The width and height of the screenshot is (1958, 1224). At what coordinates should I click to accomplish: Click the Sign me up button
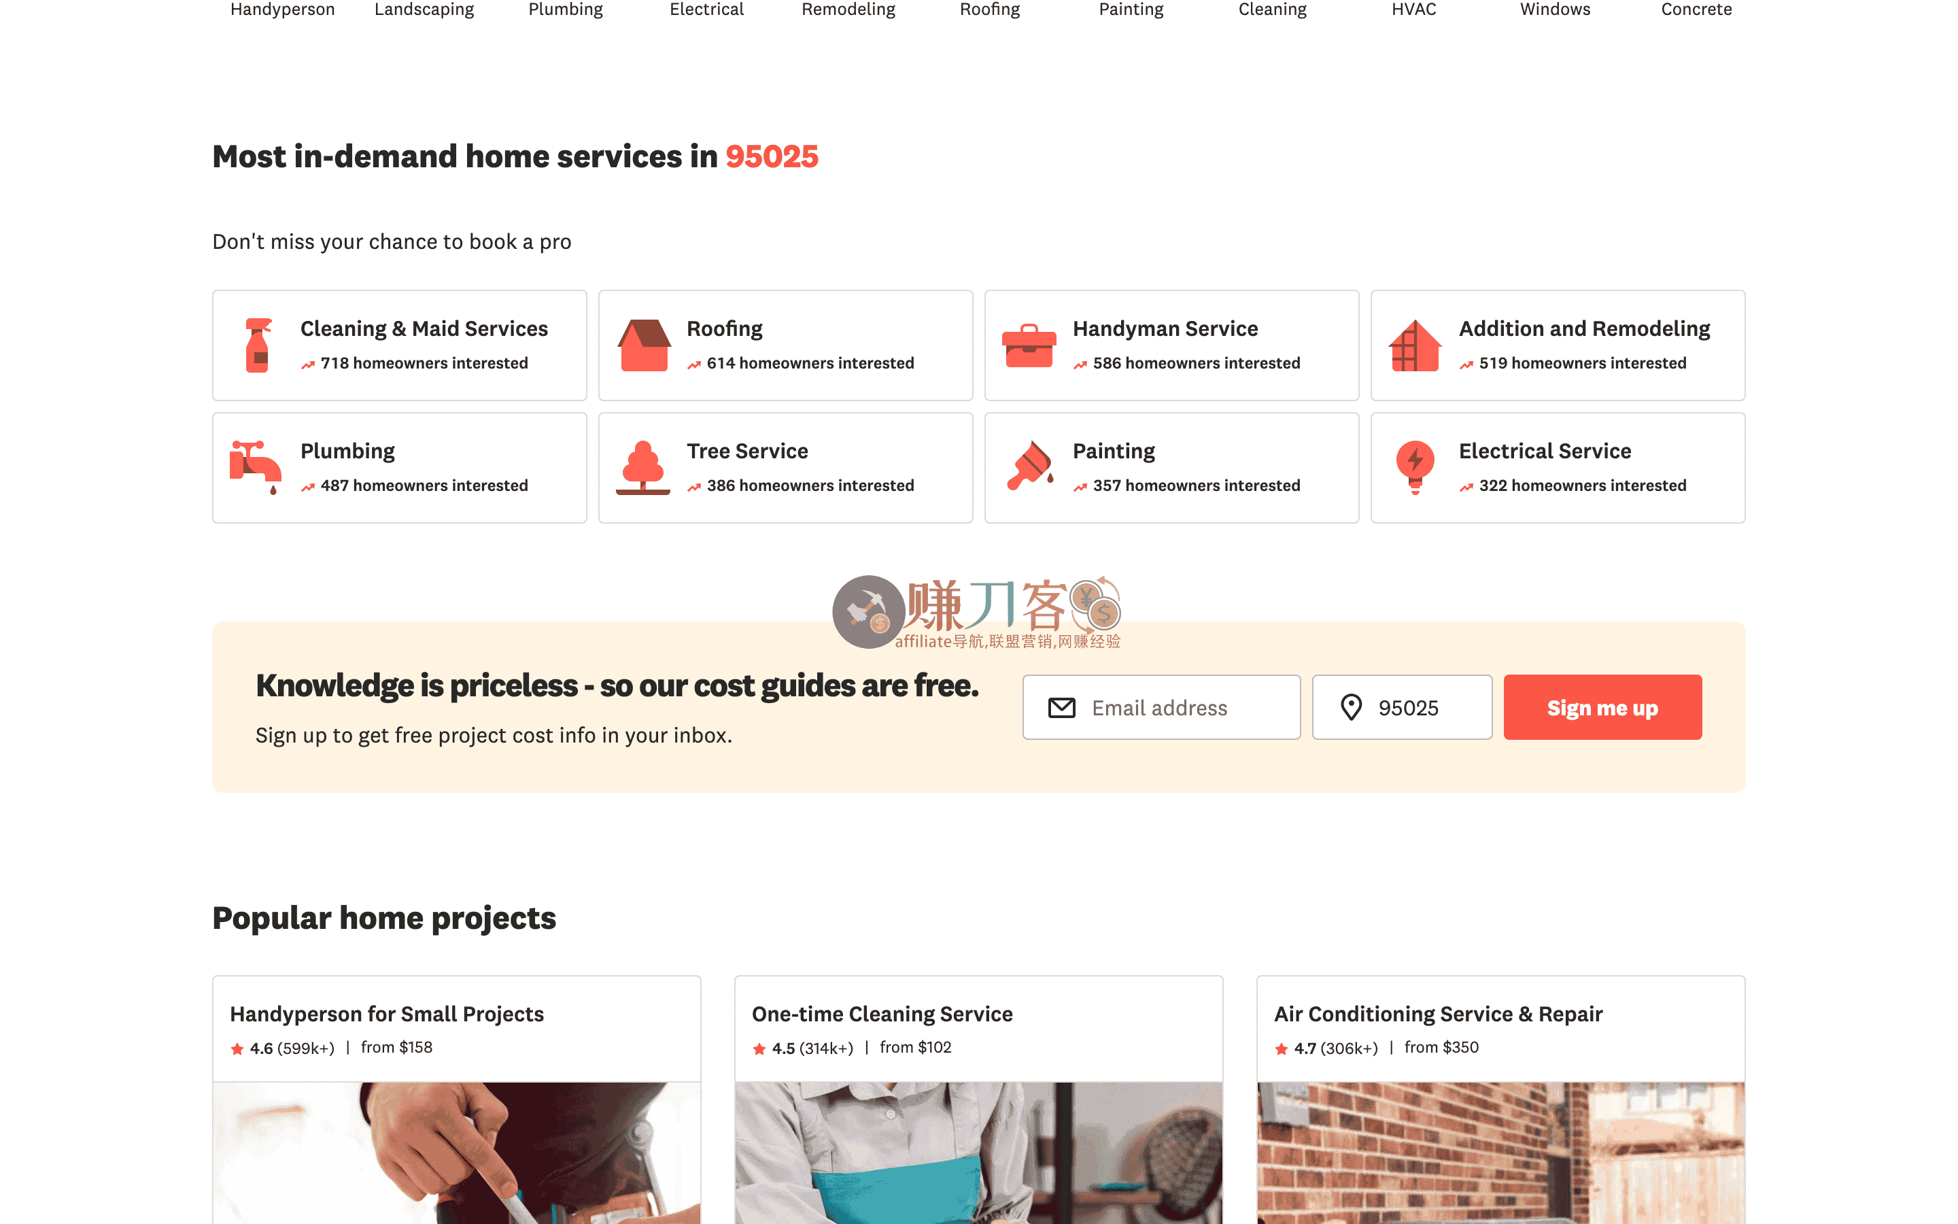pyautogui.click(x=1603, y=707)
